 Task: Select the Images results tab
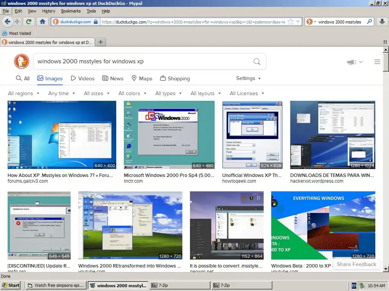pos(50,78)
